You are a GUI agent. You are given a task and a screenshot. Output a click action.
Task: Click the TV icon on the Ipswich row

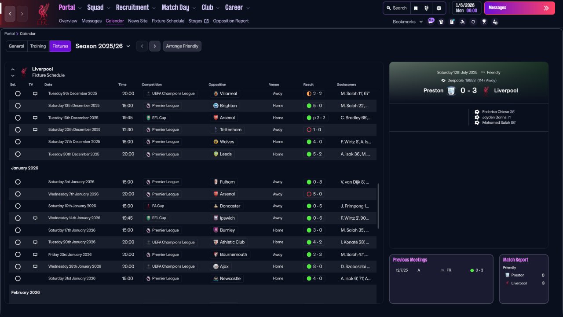pyautogui.click(x=35, y=218)
